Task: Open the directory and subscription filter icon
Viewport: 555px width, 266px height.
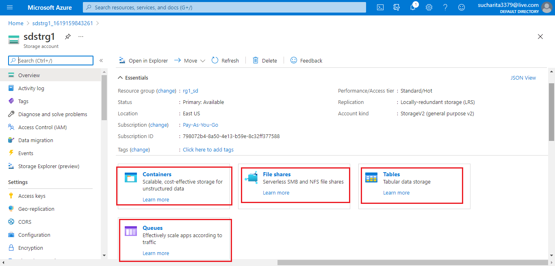Action: click(x=397, y=7)
